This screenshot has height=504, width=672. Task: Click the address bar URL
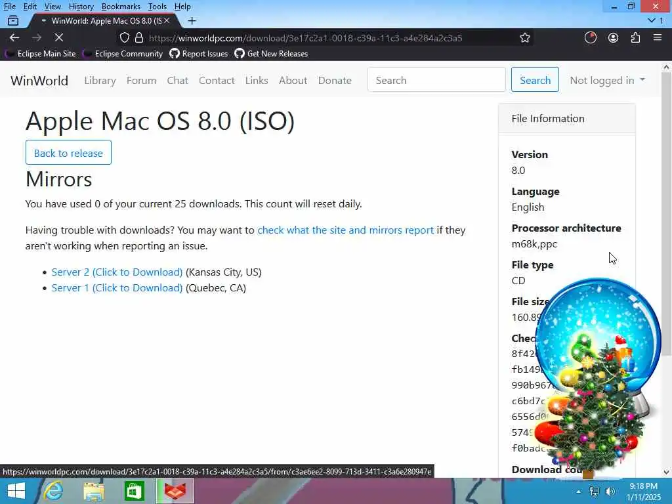point(306,38)
